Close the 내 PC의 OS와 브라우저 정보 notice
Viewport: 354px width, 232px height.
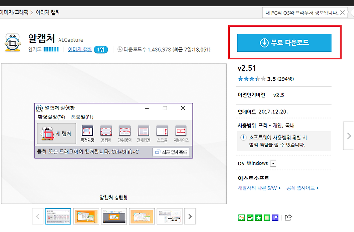pyautogui.click(x=343, y=12)
